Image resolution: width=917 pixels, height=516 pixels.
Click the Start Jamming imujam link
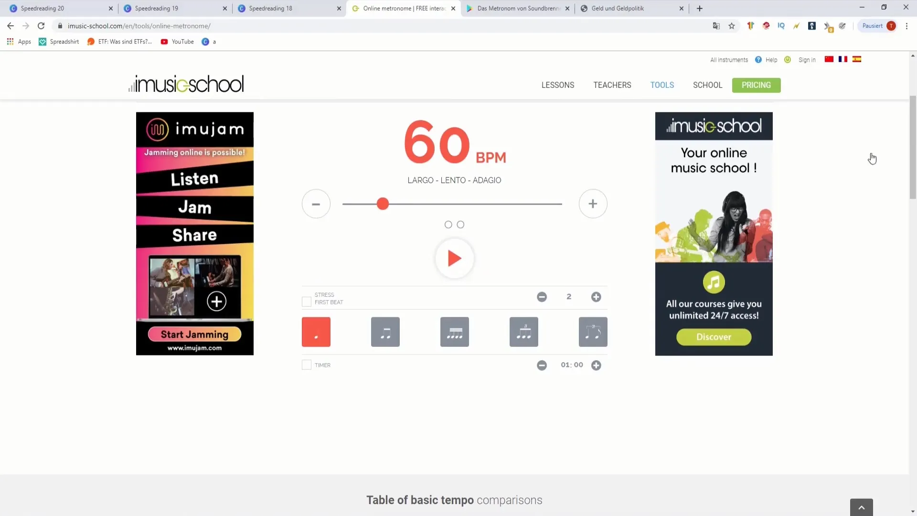[x=194, y=334]
